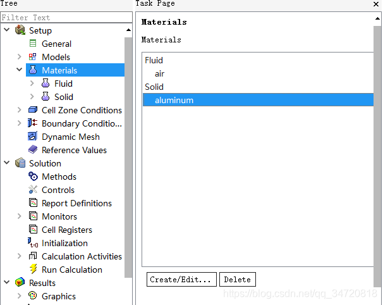Click the Run Calculation lightning icon
Image resolution: width=383 pixels, height=305 pixels.
click(x=33, y=269)
